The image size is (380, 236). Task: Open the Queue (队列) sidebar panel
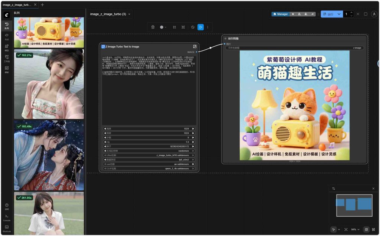[7, 26]
